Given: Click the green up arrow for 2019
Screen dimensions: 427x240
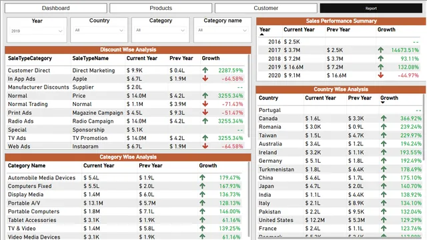Looking at the screenshot, I should pyautogui.click(x=381, y=67).
